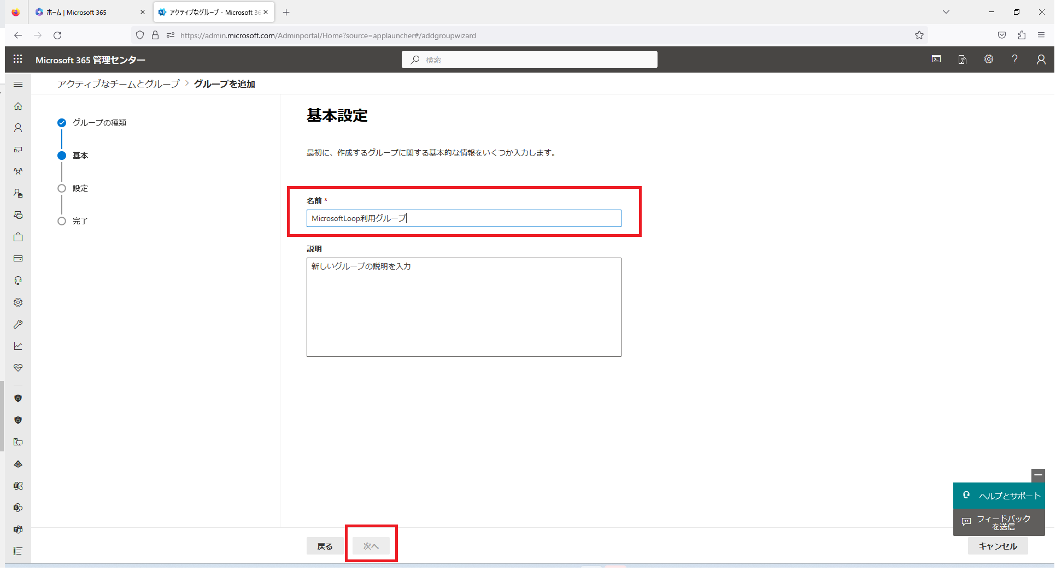This screenshot has width=1056, height=572.
Task: Open Users icon in the sidebar
Action: point(18,128)
